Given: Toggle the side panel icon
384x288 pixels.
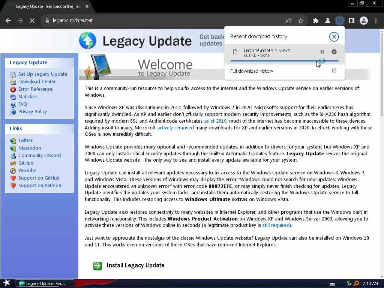Looking at the screenshot, I should (x=352, y=21).
